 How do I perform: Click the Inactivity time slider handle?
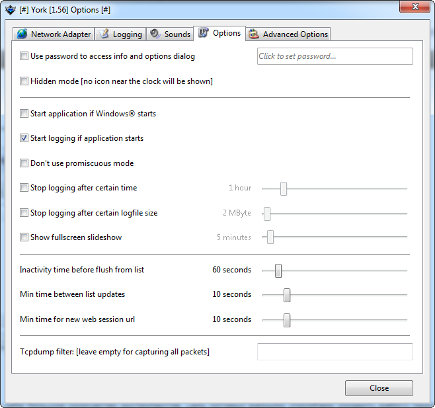[x=278, y=270]
